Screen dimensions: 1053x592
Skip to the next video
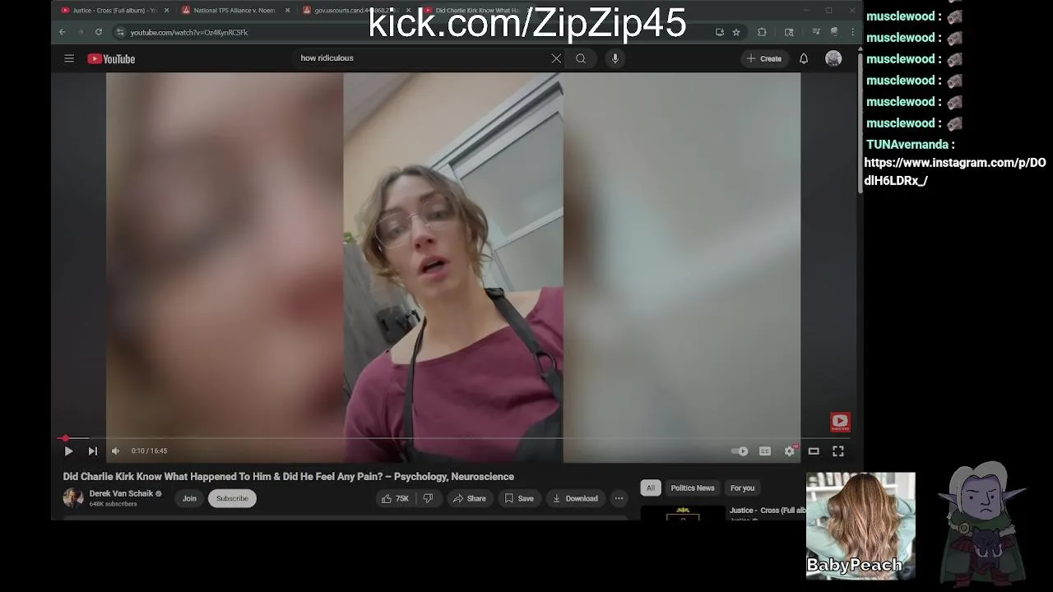pos(92,451)
